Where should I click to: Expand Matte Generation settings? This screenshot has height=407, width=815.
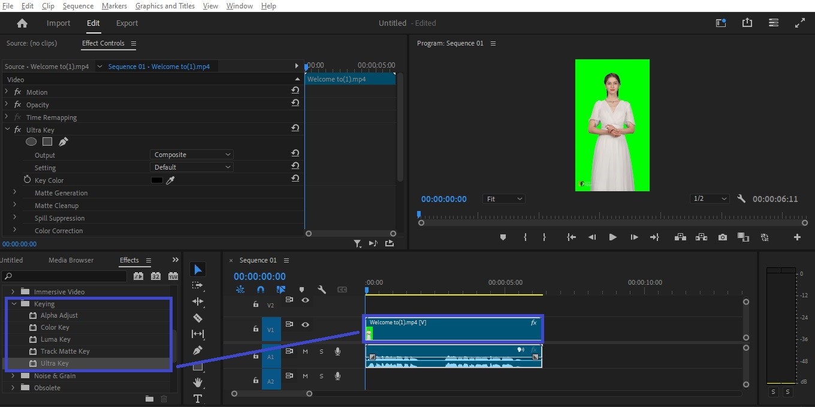(x=14, y=192)
